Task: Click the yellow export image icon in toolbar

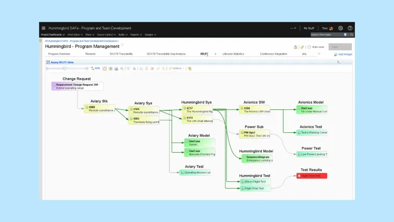Action: (110, 68)
